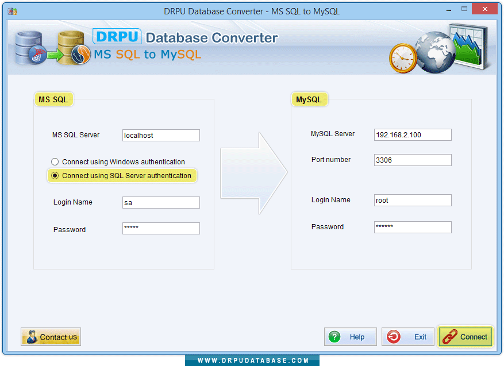
Task: Click the DRPU logo badge
Action: coord(117,36)
